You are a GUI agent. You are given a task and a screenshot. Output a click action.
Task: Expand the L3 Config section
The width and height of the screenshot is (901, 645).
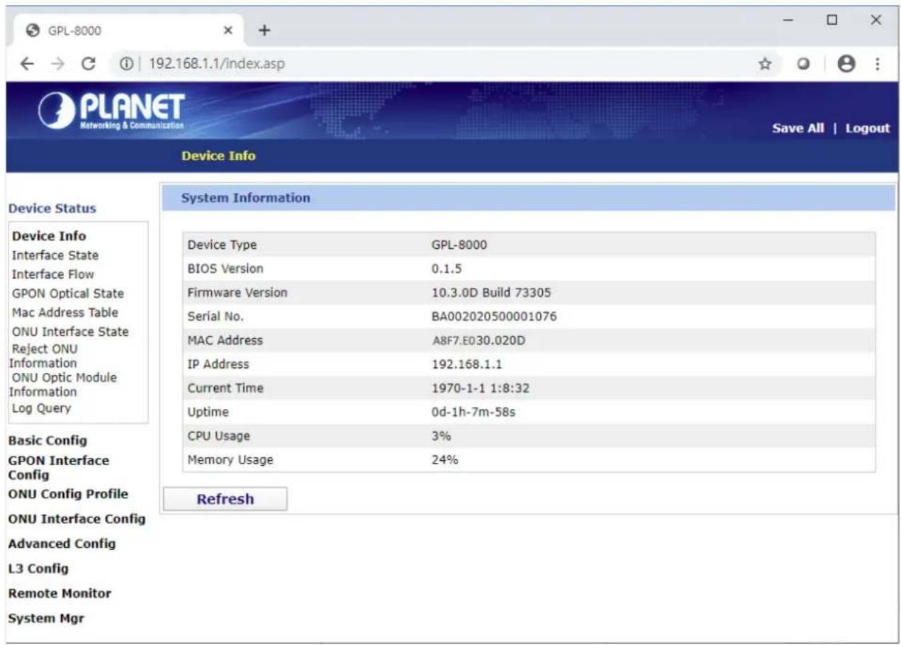tap(38, 568)
